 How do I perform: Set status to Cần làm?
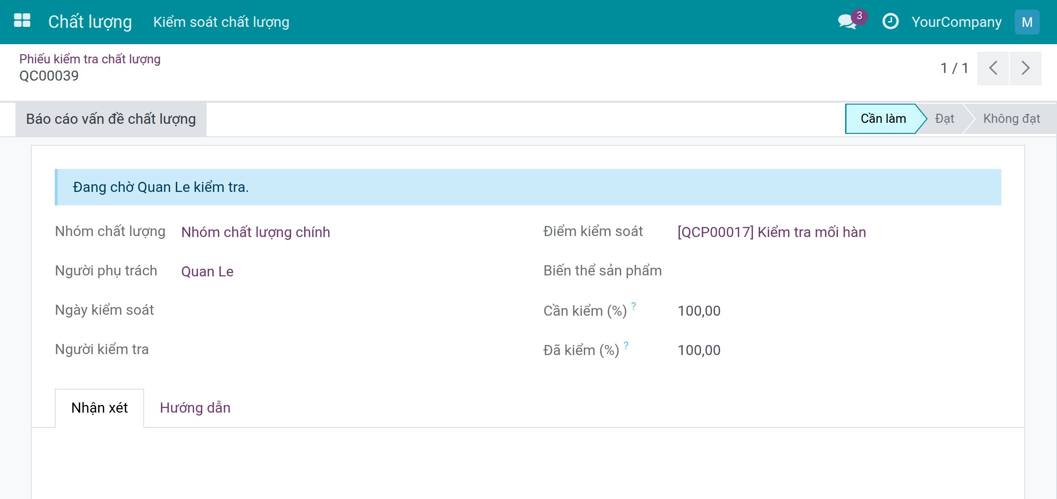[883, 119]
